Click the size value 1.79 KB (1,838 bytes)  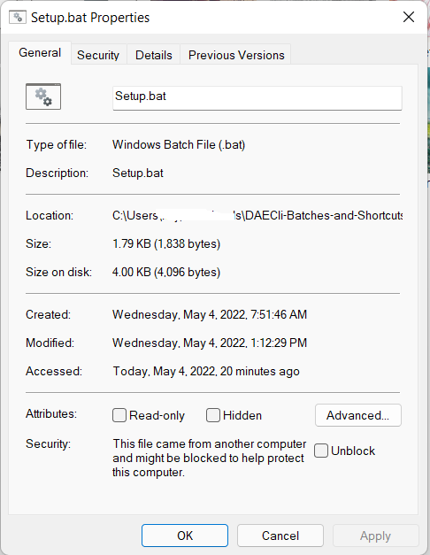(x=166, y=244)
